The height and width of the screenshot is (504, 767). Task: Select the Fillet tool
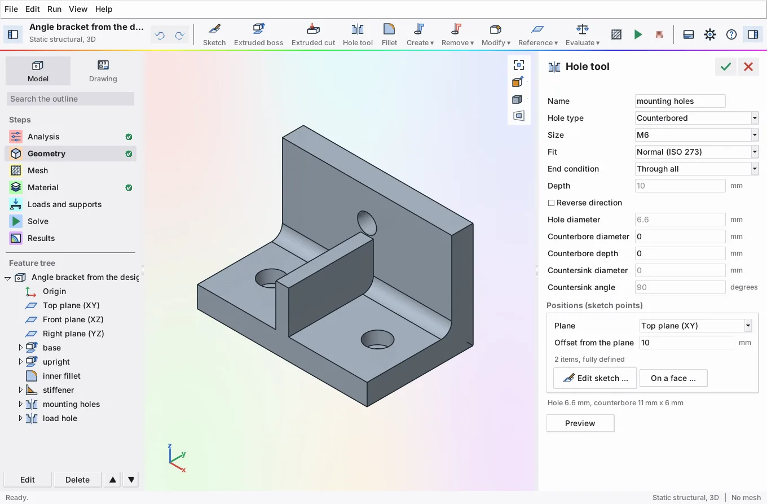[389, 34]
